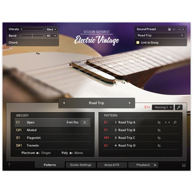Save the current sound preset
This screenshot has width=193, height=193.
(x=170, y=29)
